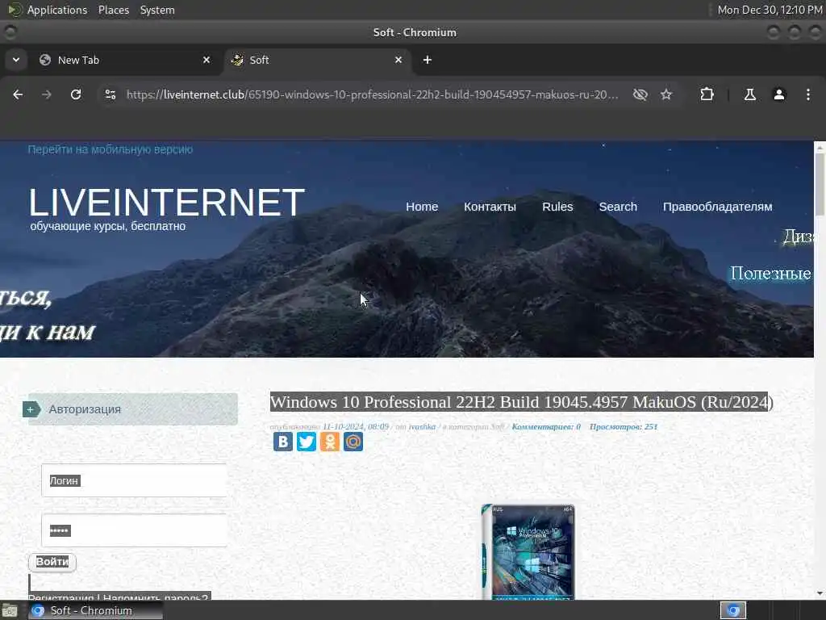
Task: Select the Soft tab
Action: click(318, 60)
